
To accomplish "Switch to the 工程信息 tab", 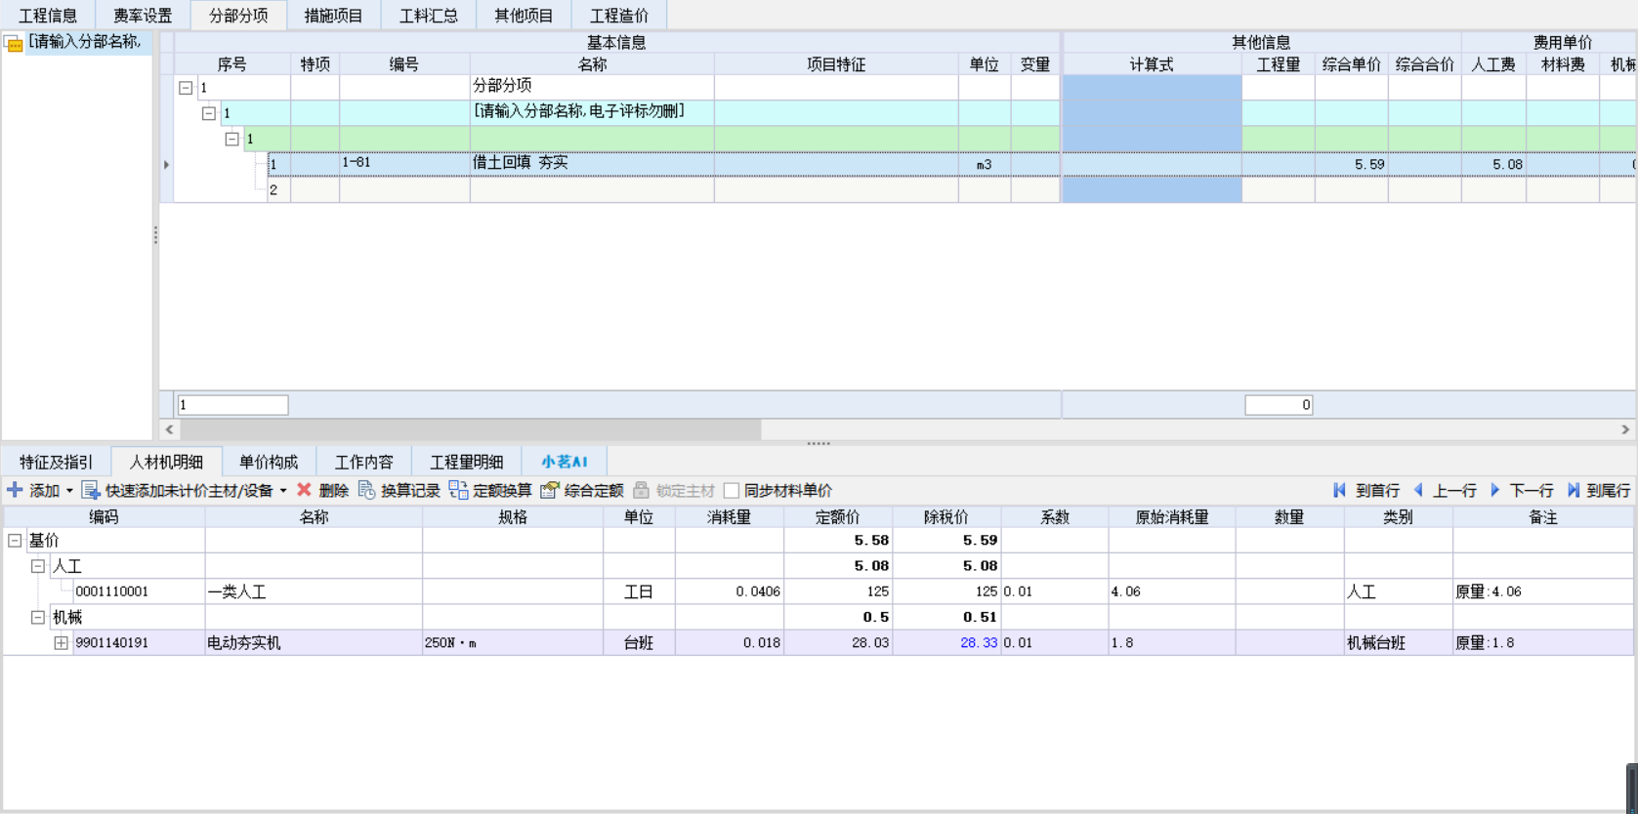I will (x=48, y=16).
